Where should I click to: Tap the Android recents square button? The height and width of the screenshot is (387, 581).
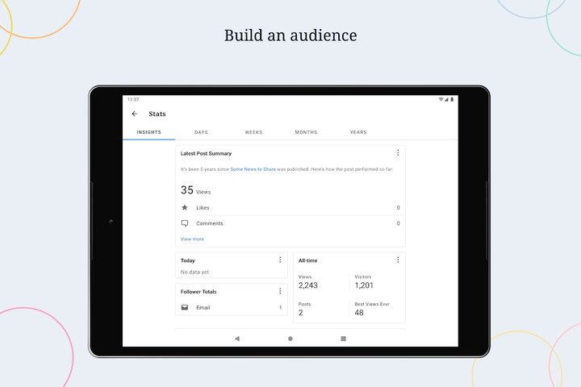click(x=343, y=339)
